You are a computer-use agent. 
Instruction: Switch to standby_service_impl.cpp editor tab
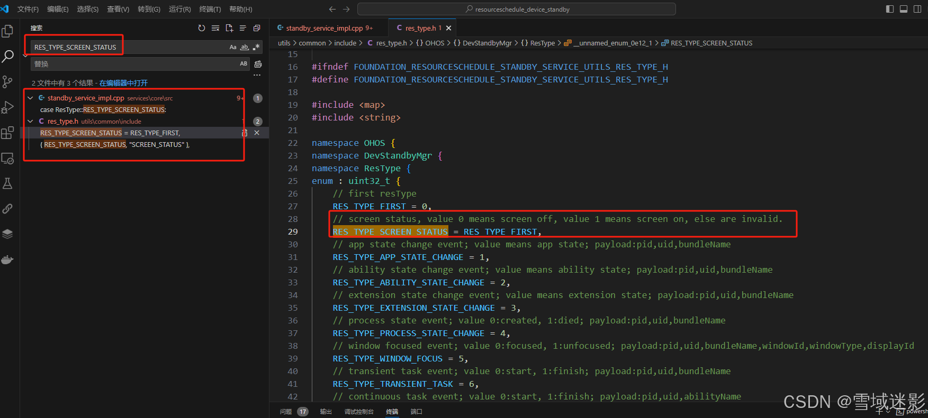point(329,28)
